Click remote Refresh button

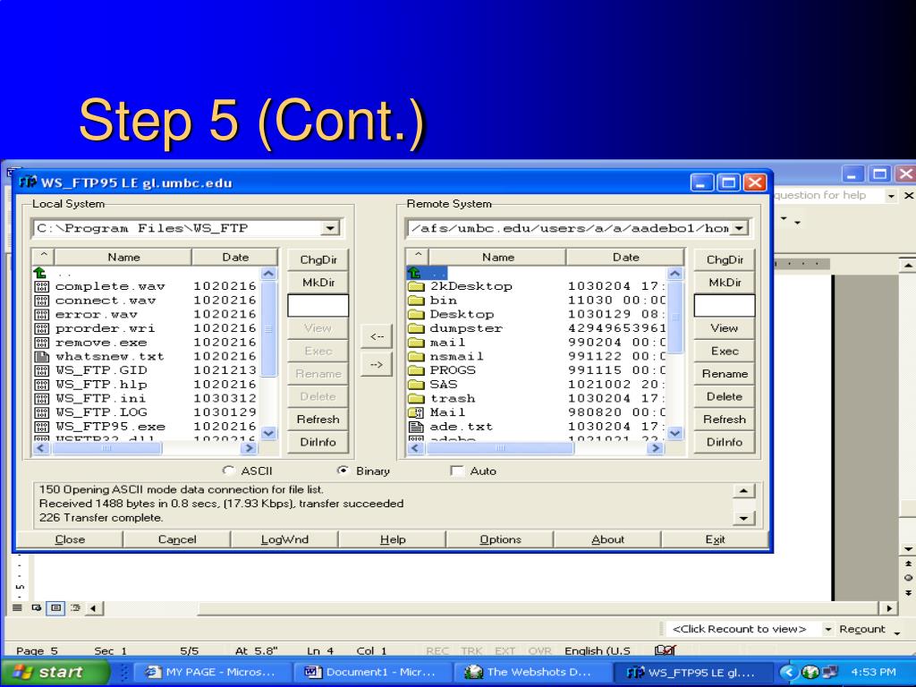[725, 420]
